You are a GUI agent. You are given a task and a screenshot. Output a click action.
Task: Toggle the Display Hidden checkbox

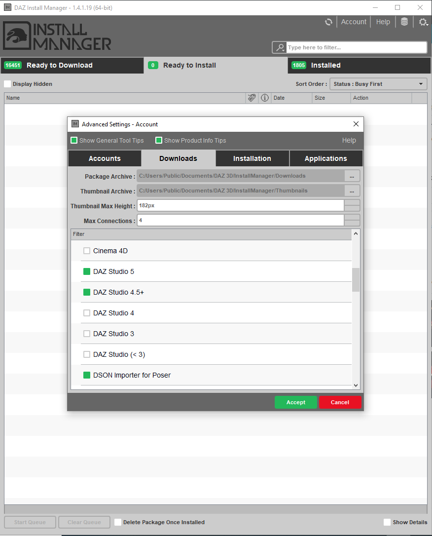click(7, 84)
